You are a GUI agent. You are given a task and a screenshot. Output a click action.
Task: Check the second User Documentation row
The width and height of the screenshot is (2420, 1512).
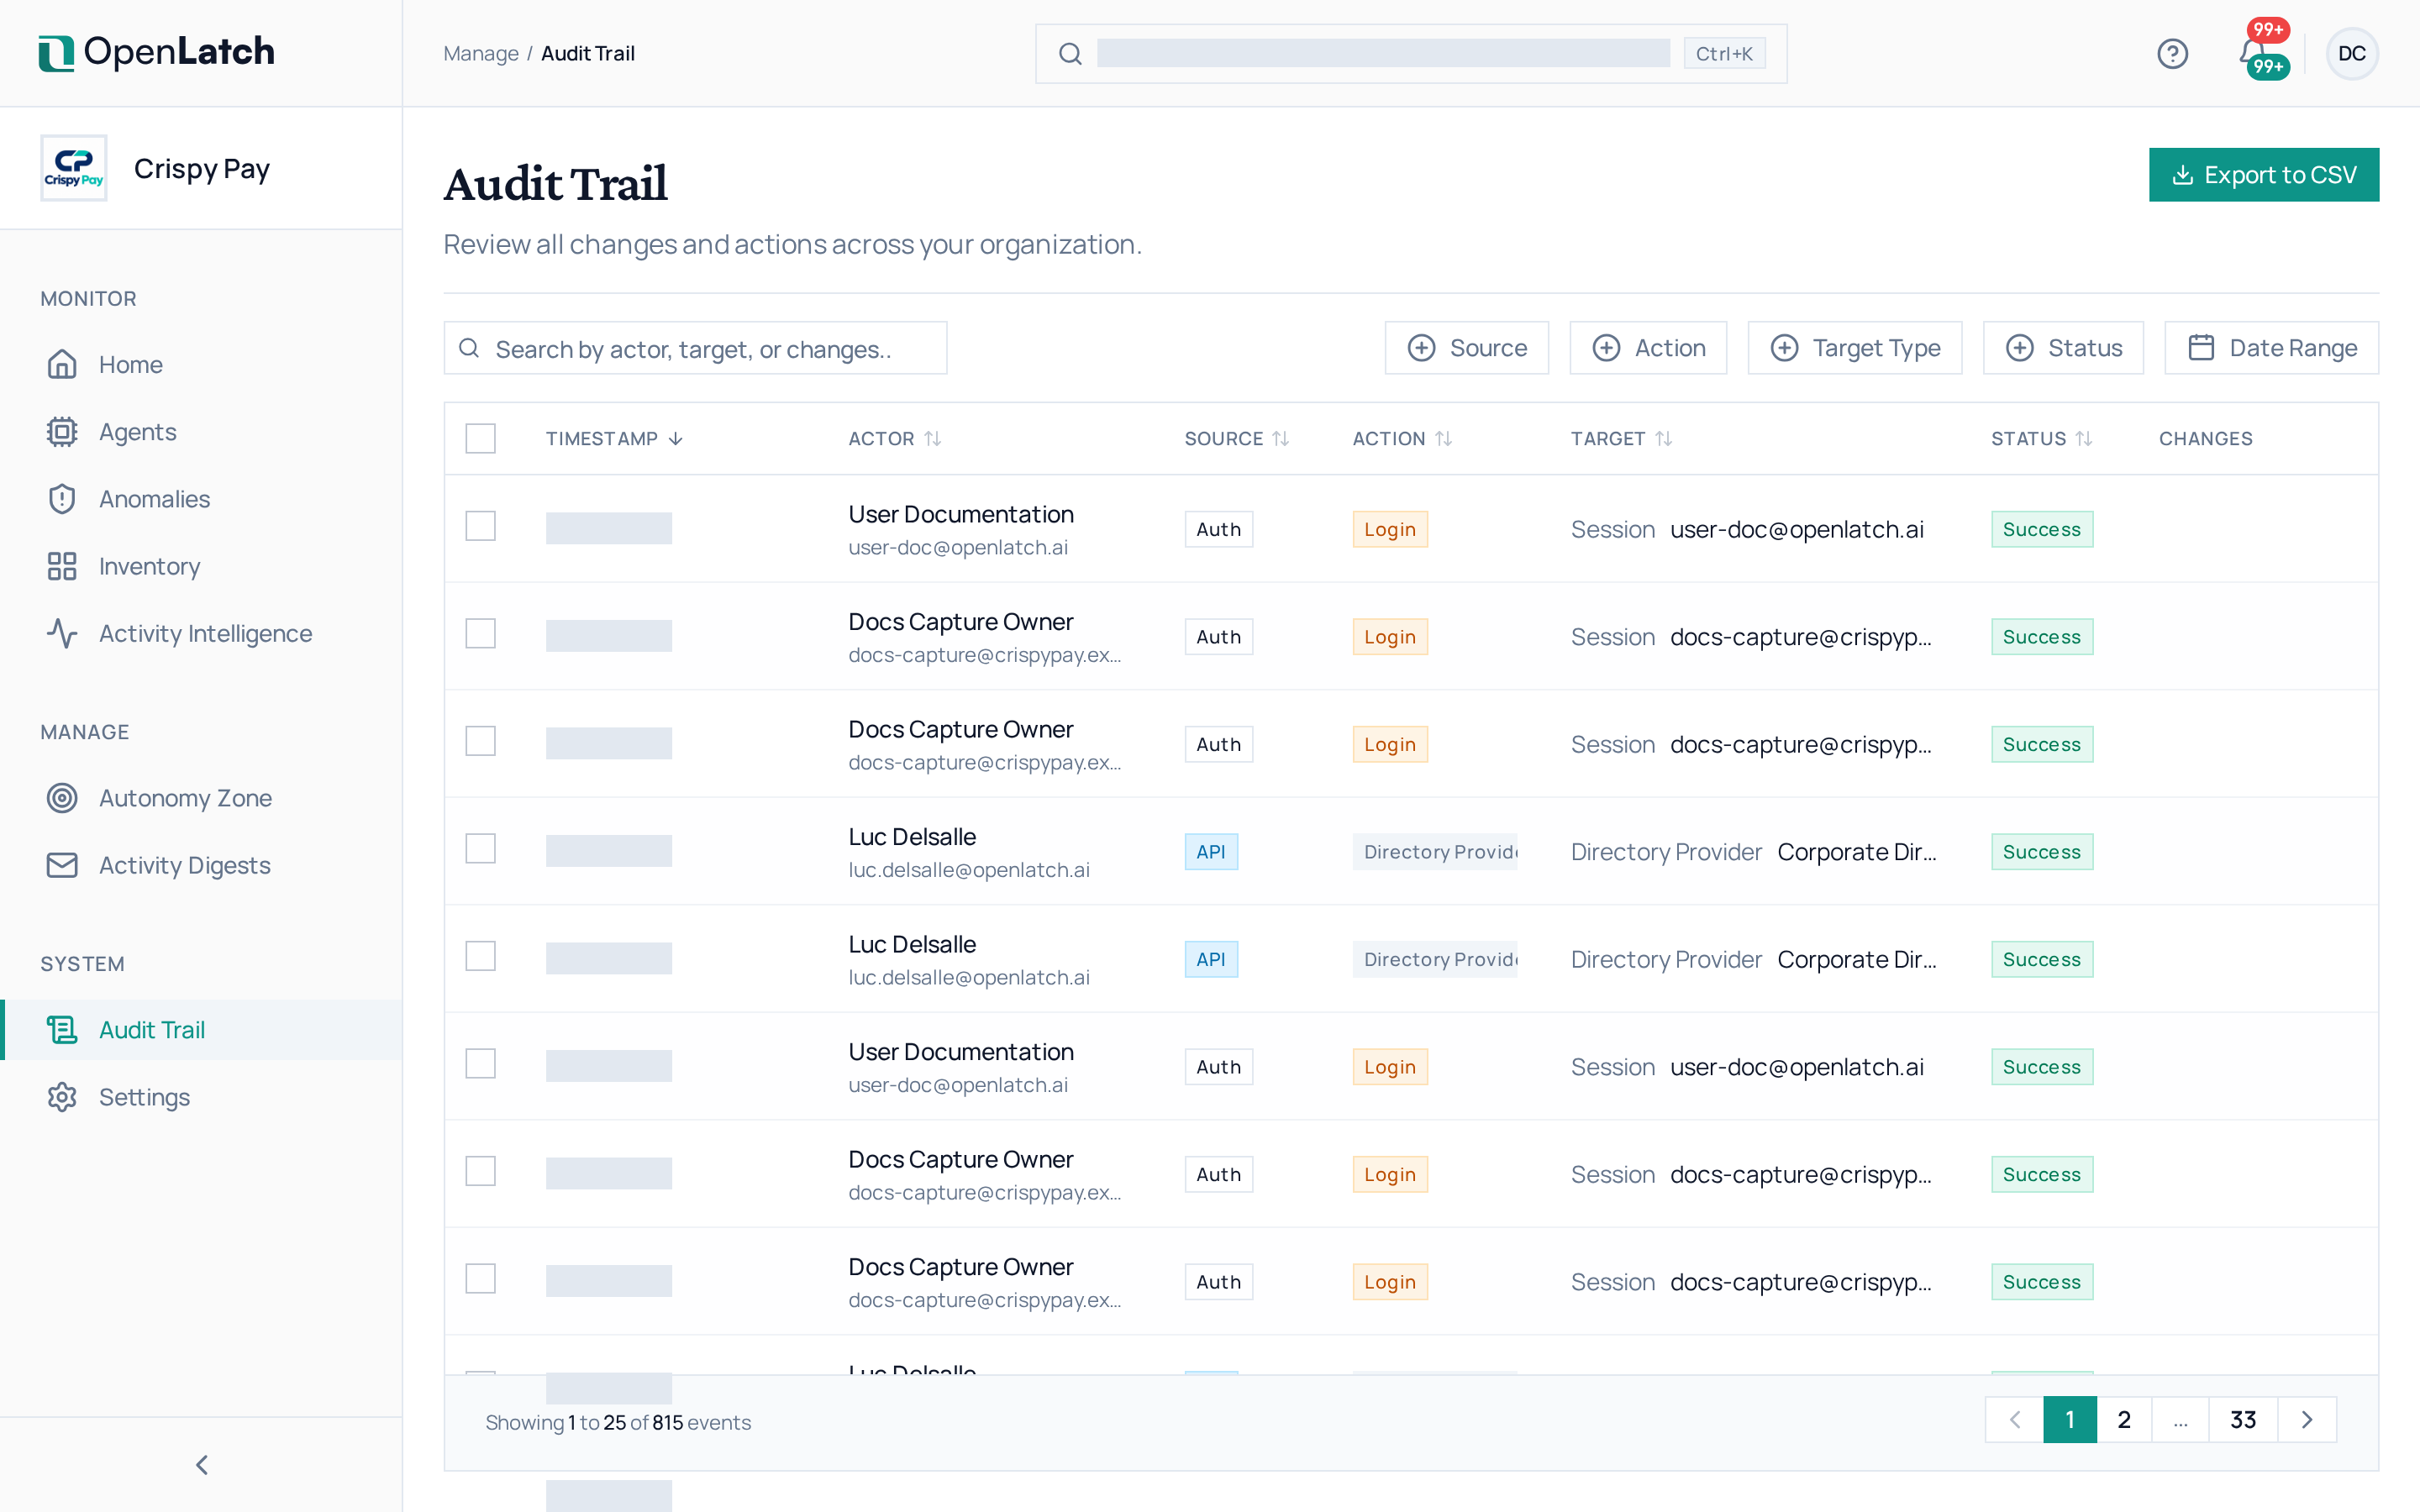(x=480, y=1063)
